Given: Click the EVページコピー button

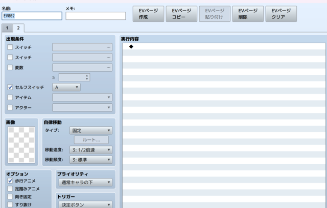Looking at the screenshot, I should 181,14.
